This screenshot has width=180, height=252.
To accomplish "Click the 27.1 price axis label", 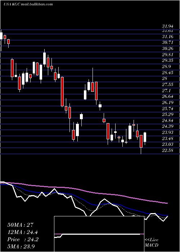I will (x=166, y=91).
